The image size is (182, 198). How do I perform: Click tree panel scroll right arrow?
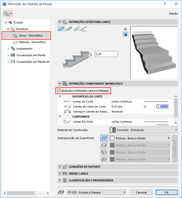[x=48, y=193]
